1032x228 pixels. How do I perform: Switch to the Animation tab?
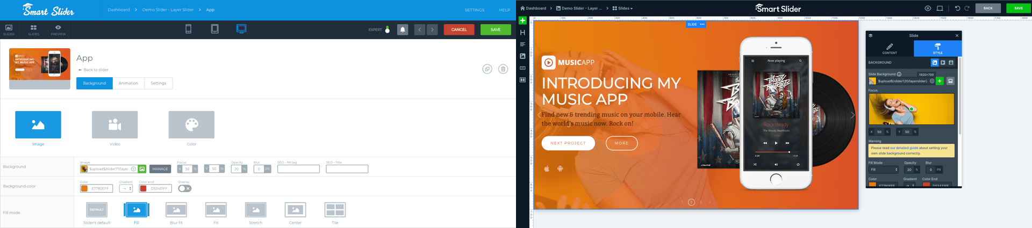128,83
